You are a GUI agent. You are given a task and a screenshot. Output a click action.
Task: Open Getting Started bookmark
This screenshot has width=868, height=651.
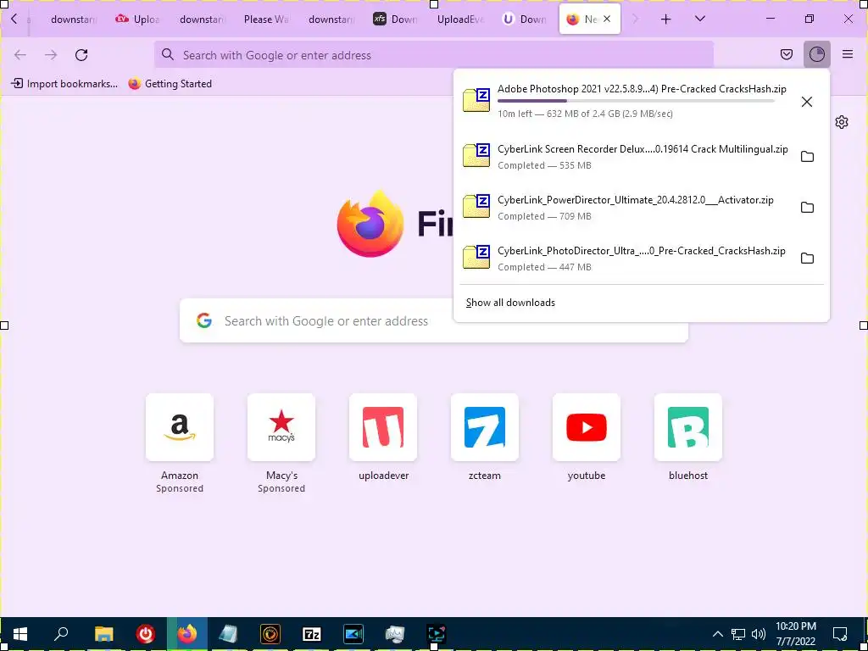click(170, 84)
